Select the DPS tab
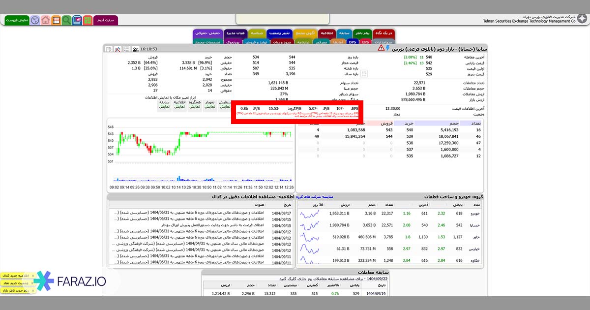 (x=353, y=42)
